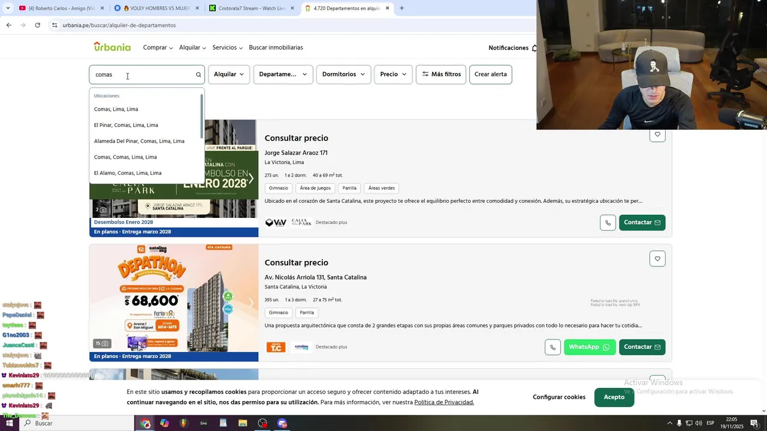Click the Urbania logo
This screenshot has height=431, width=767.
tap(112, 47)
